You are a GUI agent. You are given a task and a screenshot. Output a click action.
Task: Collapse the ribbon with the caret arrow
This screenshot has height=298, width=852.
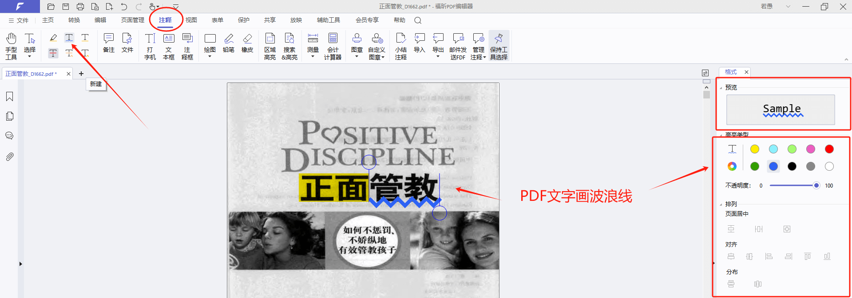click(846, 59)
